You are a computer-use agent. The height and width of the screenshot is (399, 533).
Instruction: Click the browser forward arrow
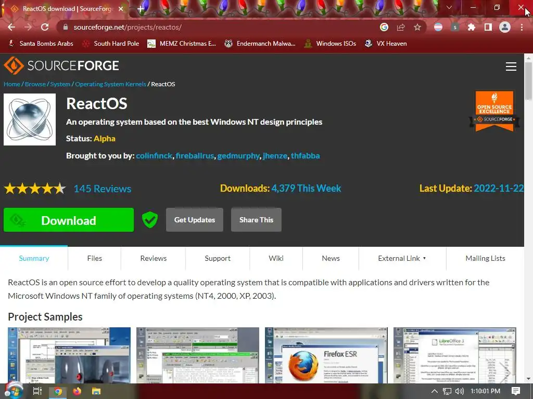(28, 27)
